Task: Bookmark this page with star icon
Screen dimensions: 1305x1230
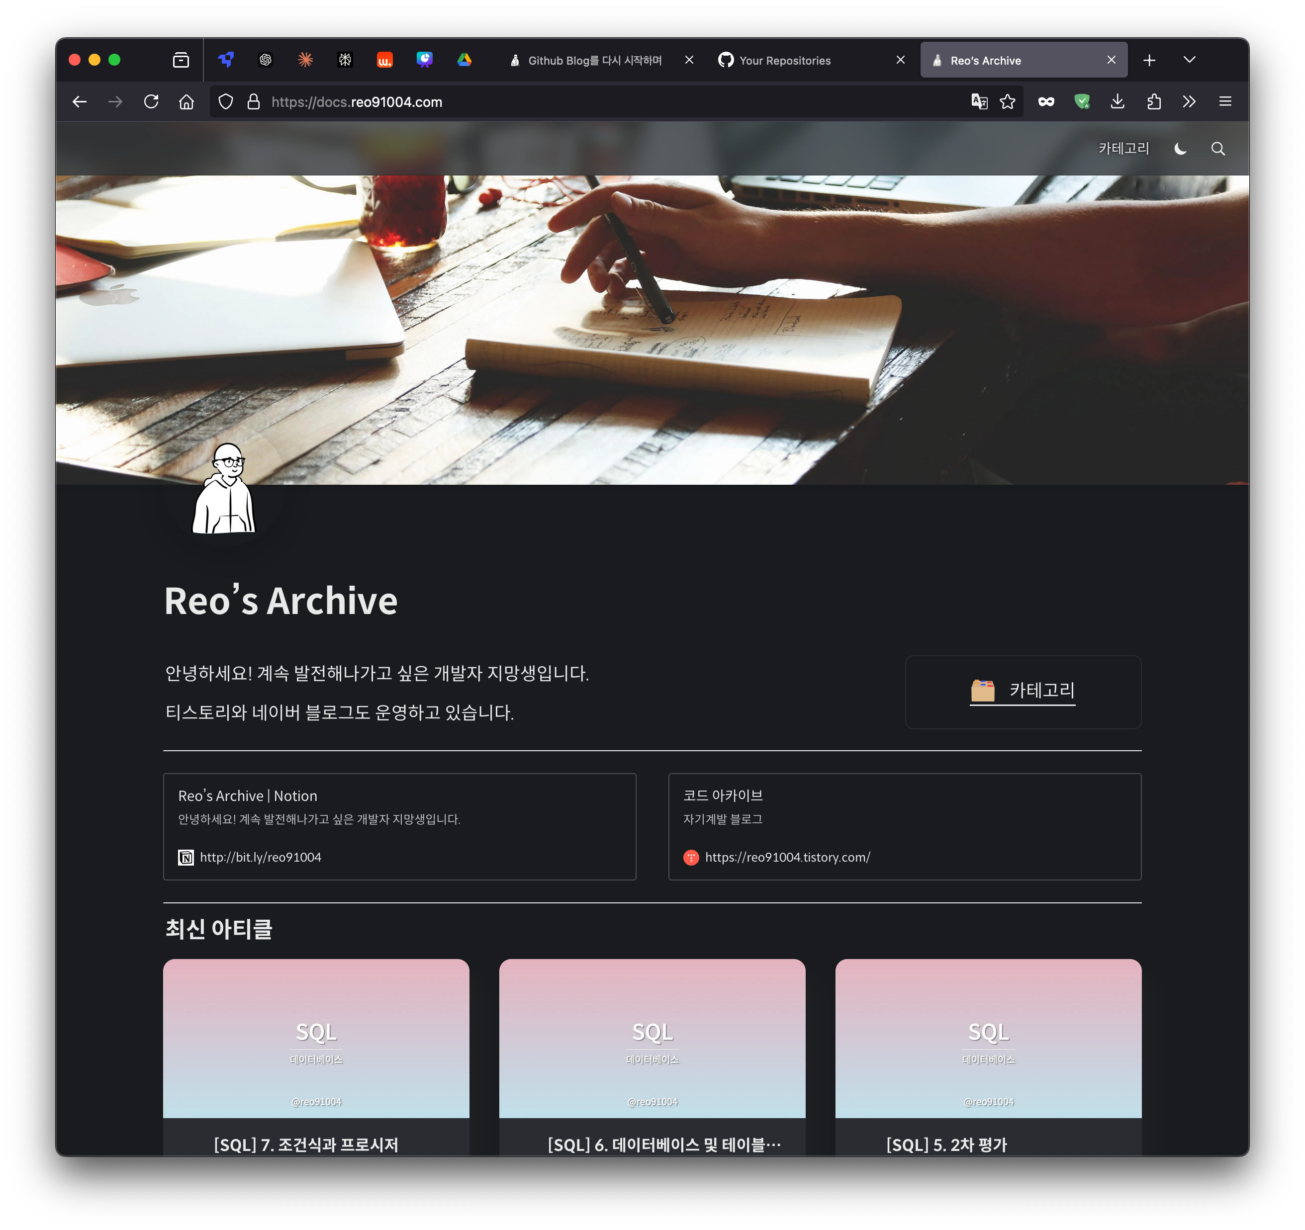Action: [1007, 102]
